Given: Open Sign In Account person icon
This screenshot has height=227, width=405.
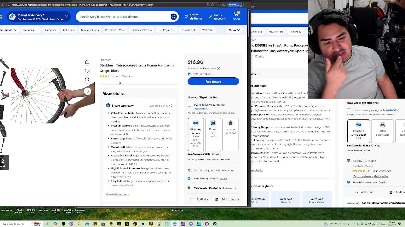Looking at the screenshot, I should tap(211, 17).
